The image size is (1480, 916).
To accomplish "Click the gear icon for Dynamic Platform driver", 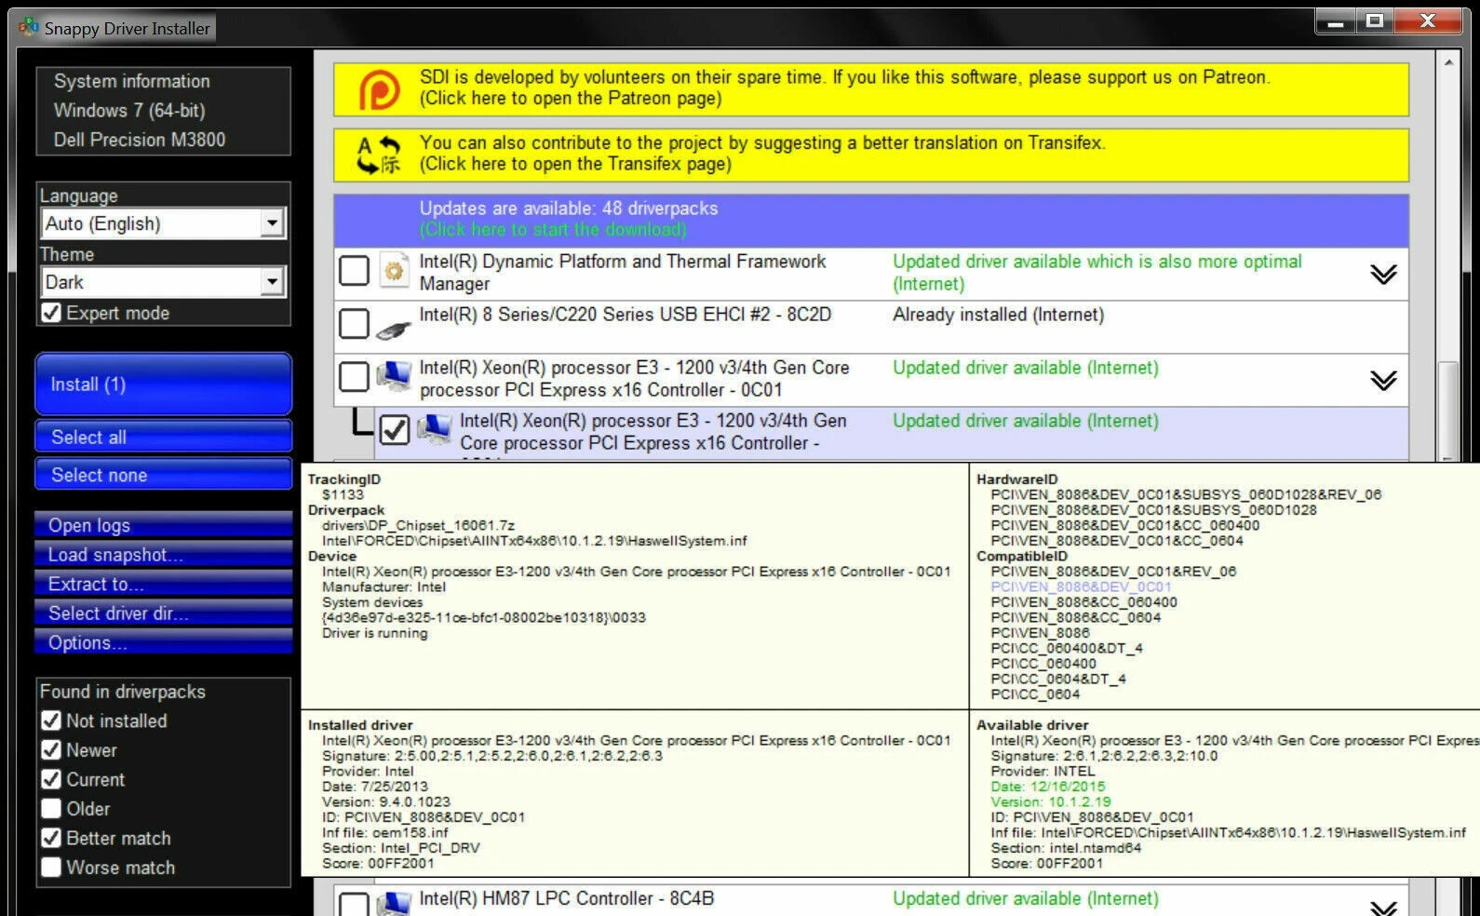I will point(395,271).
